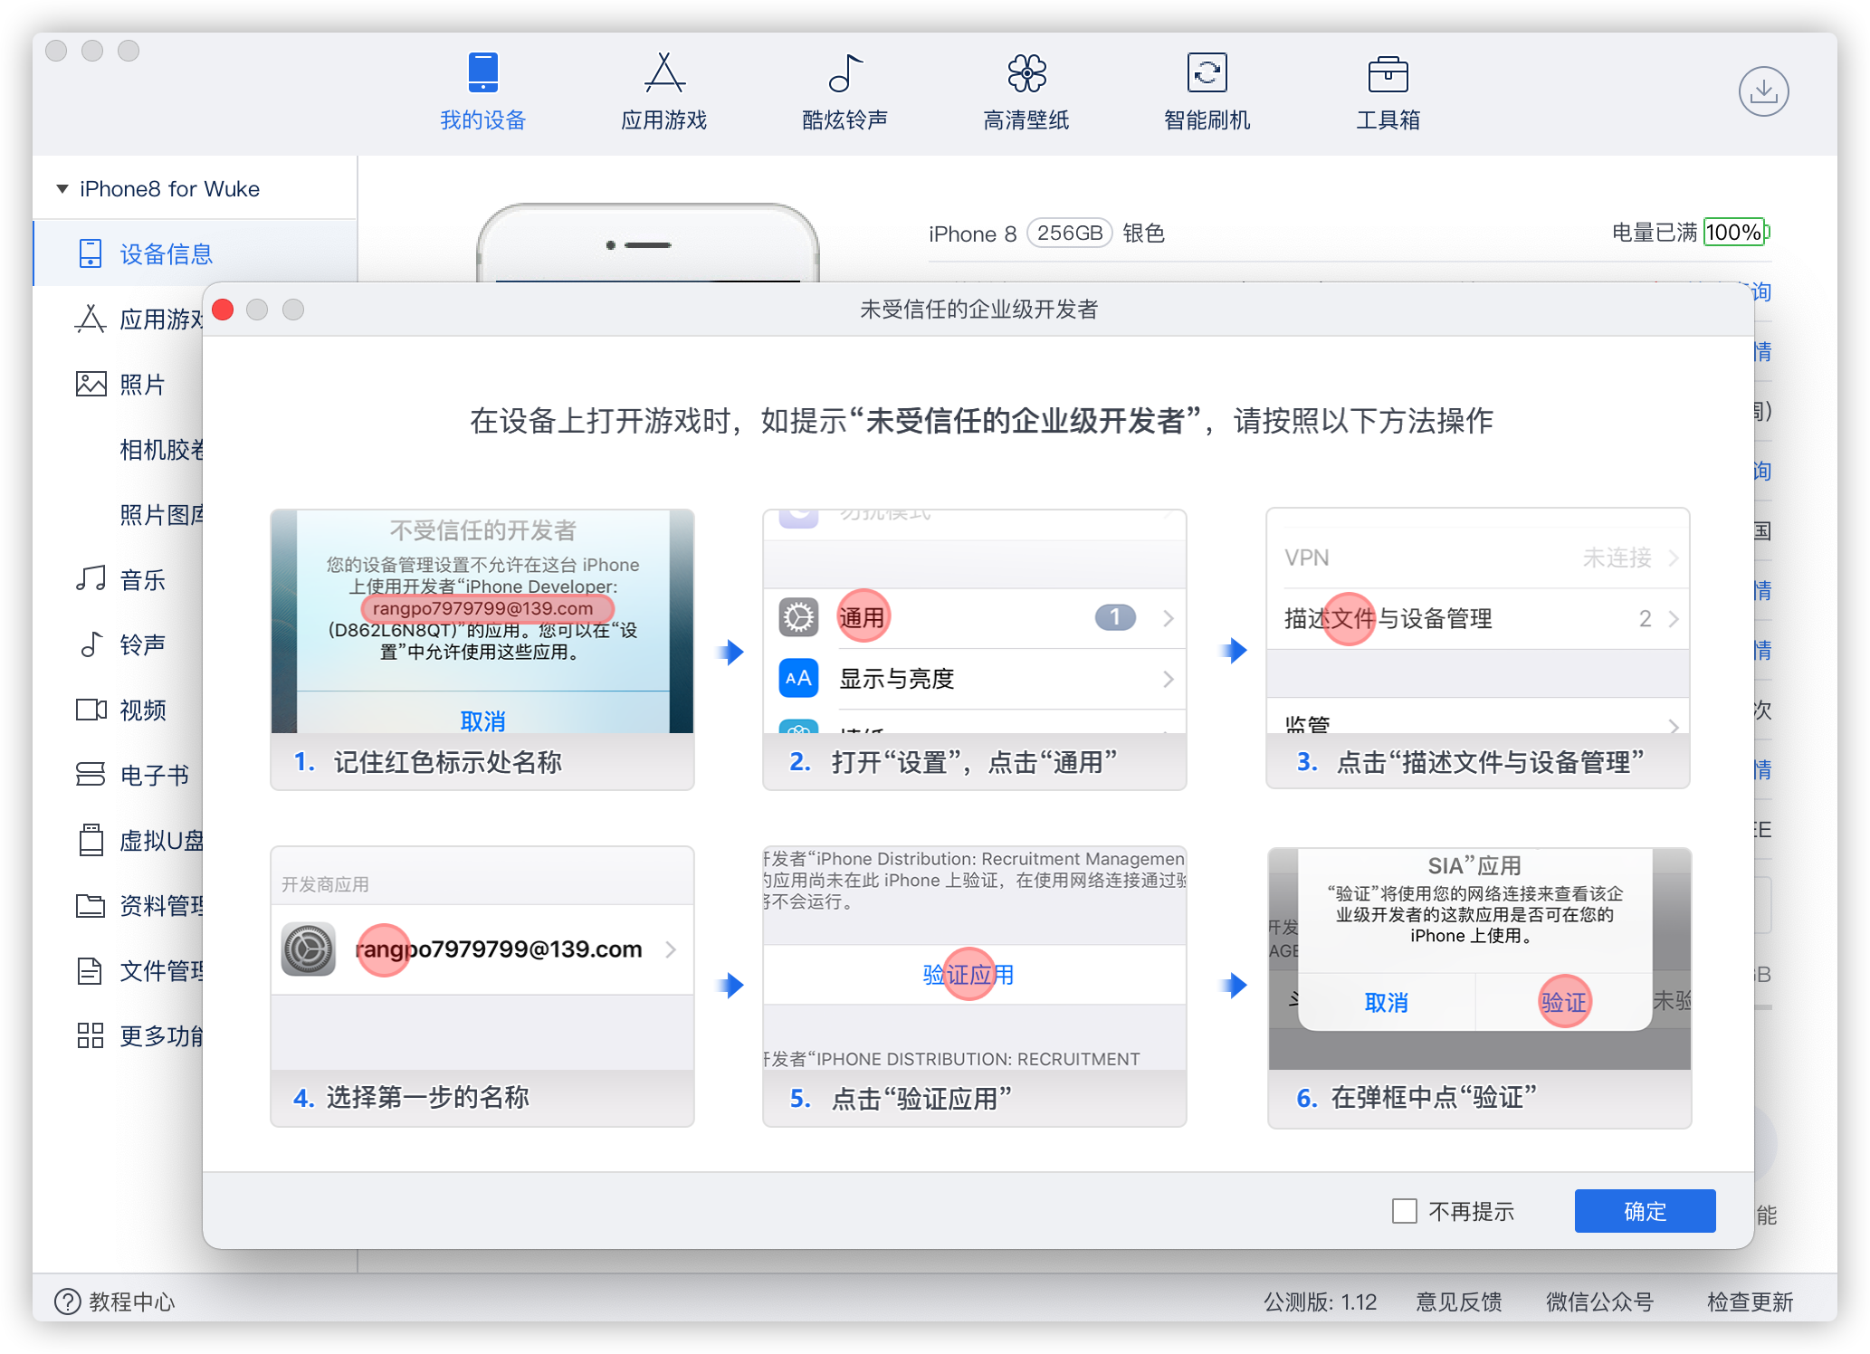Viewport: 1870px width, 1354px height.
Task: Click the 教程中心 help icon
Action: pyautogui.click(x=68, y=1302)
